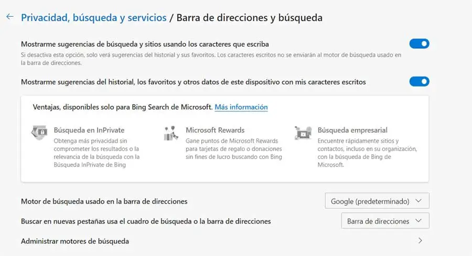Disable history and favorites suggestions toggle
472x256 pixels.
coord(419,81)
